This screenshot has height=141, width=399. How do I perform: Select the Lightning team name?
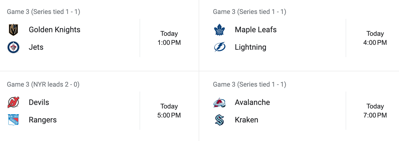[x=250, y=47]
